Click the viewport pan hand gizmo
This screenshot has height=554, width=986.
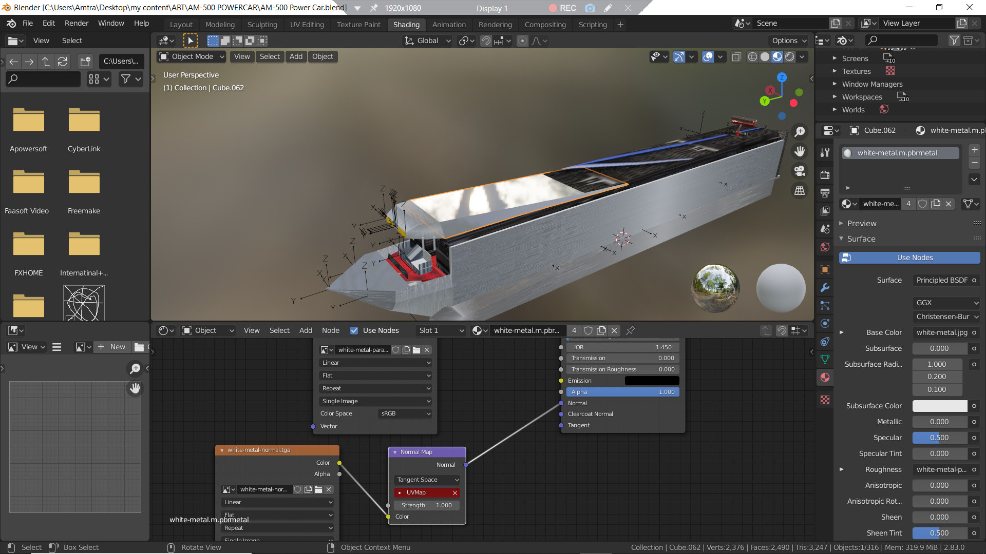(x=800, y=151)
